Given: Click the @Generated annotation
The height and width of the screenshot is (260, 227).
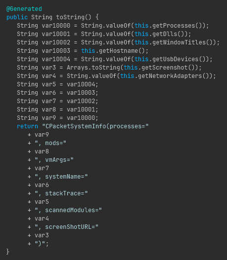Looking at the screenshot, I should click(x=24, y=9).
